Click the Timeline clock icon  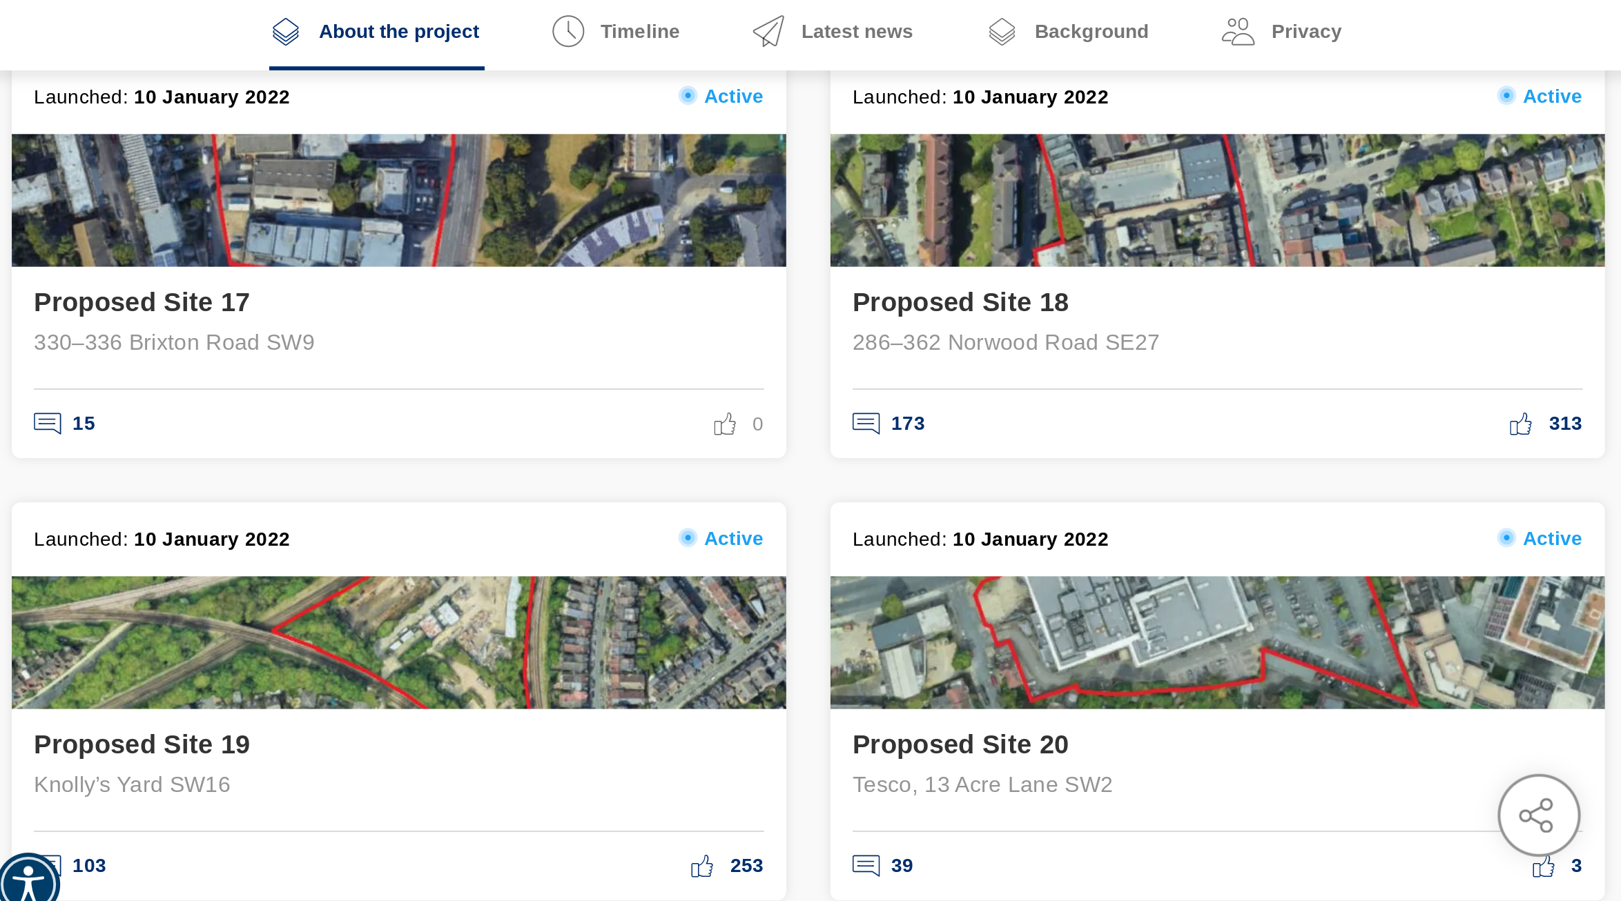(x=568, y=32)
